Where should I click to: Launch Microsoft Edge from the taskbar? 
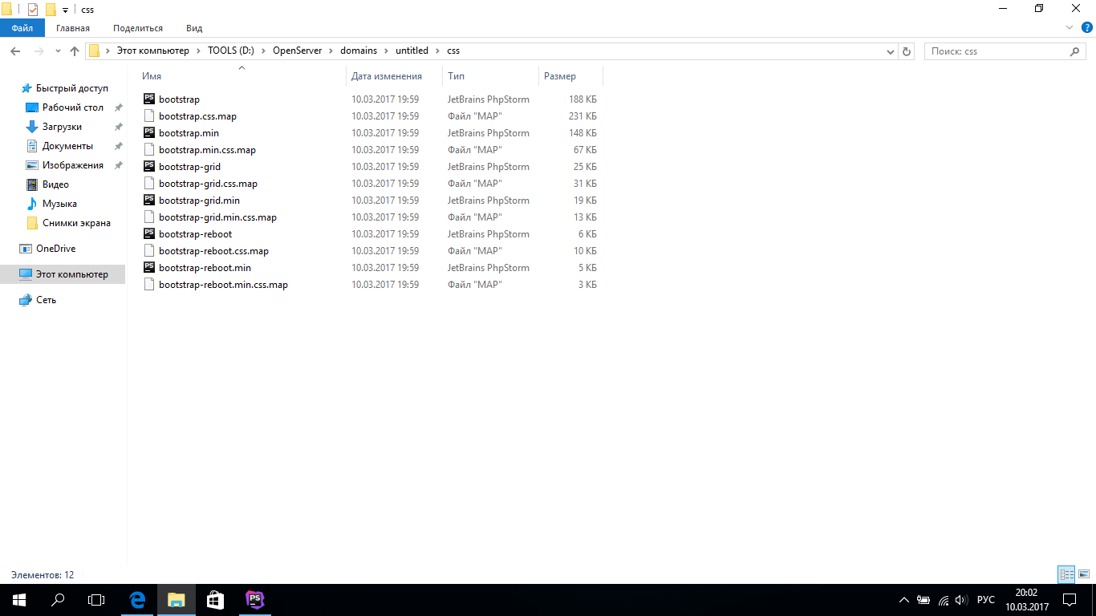pos(137,599)
